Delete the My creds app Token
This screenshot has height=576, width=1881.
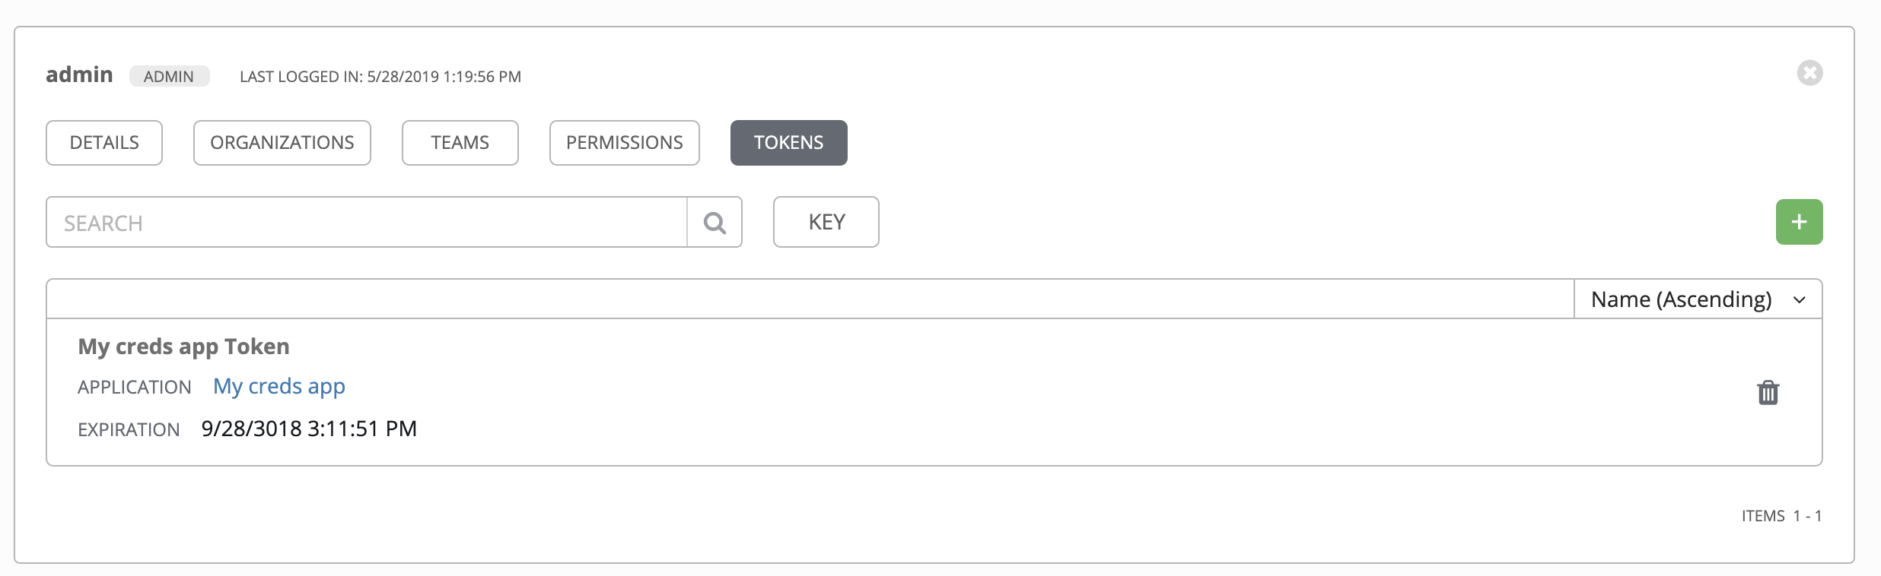1768,392
